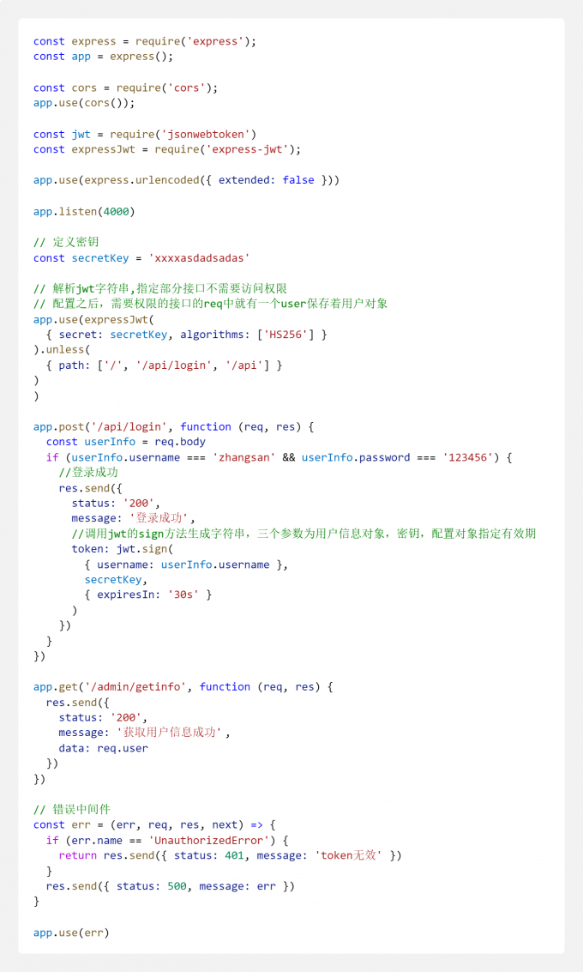Click the comment starting "//调用jwt的sign方法"
Image resolution: width=583 pixels, height=972 pixels.
tap(304, 534)
